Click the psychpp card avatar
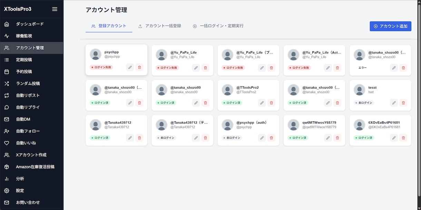Viewport: 421px width, 210px height. click(x=96, y=54)
